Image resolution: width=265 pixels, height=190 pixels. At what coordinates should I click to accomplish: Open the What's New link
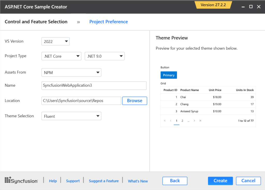coord(138,181)
